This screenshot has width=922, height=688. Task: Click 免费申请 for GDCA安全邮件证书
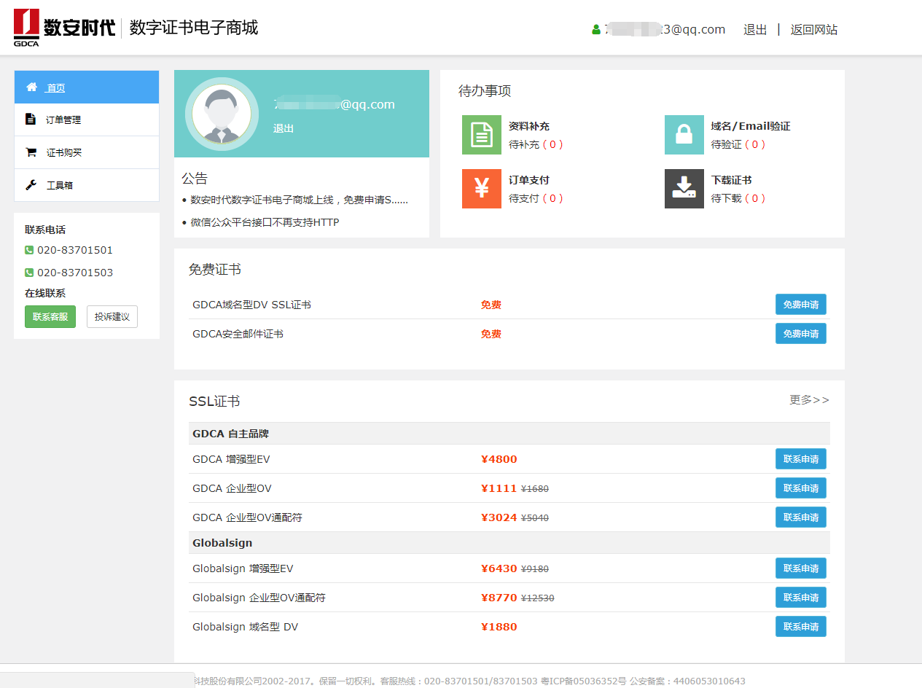800,333
